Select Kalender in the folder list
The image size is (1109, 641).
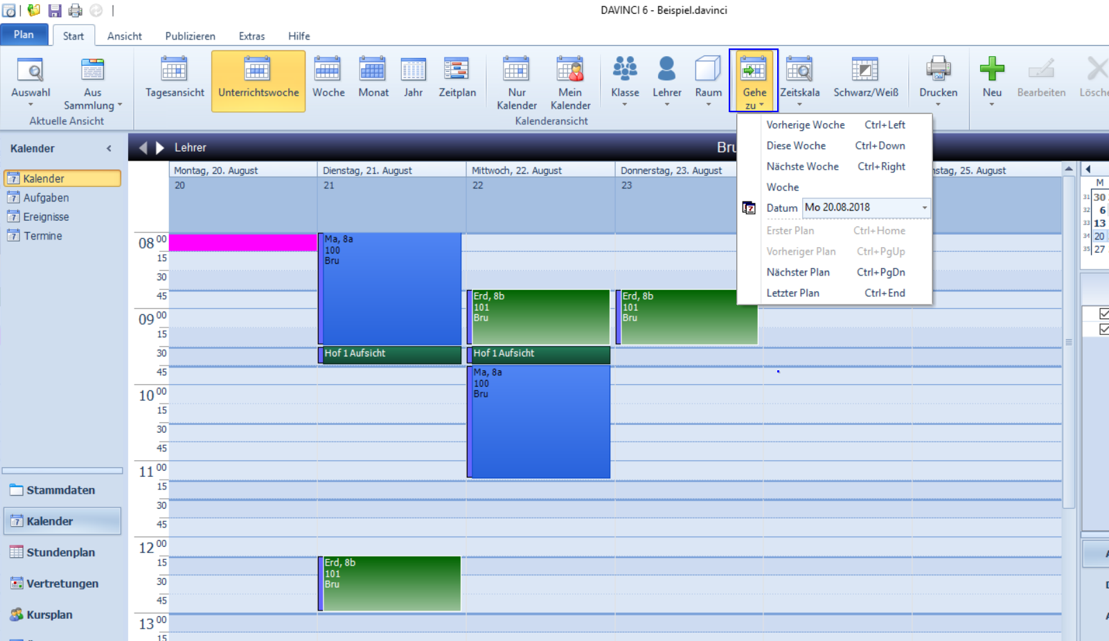point(62,179)
